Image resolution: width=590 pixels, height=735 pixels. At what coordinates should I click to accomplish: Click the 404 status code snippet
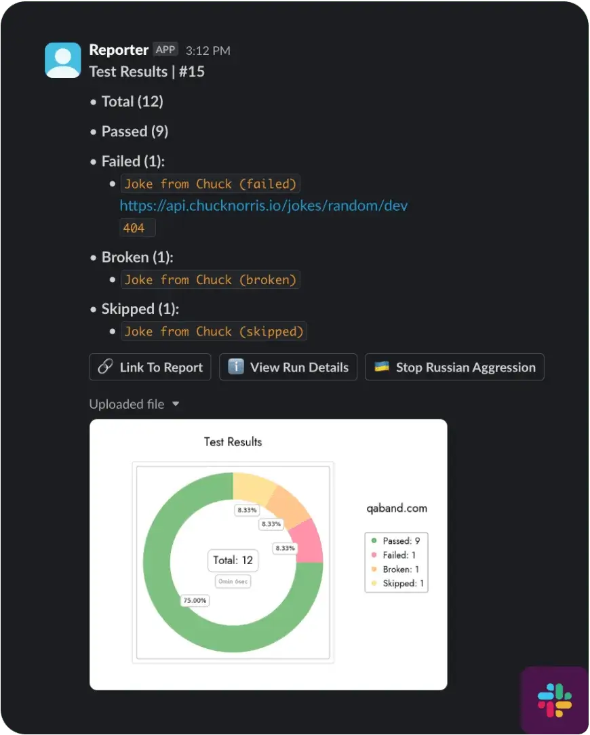pyautogui.click(x=134, y=228)
